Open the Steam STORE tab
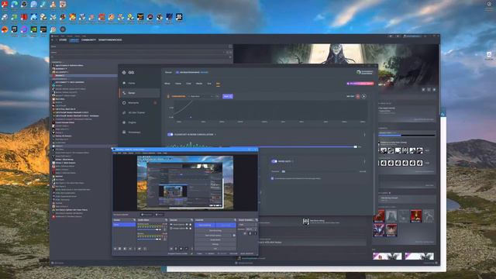496x279 pixels. point(63,40)
